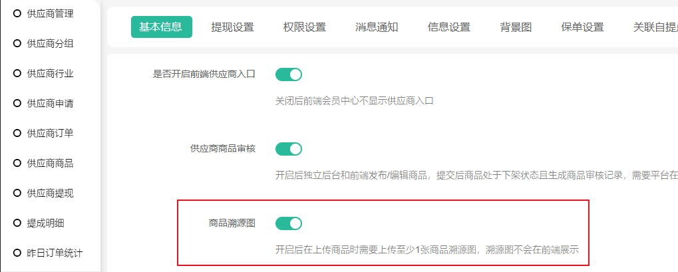
Task: Select the 消息通知 tab
Action: [377, 27]
